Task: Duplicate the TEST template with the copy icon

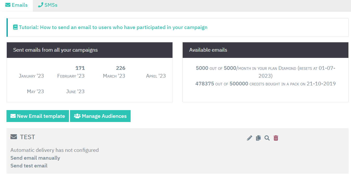Action: click(x=258, y=138)
